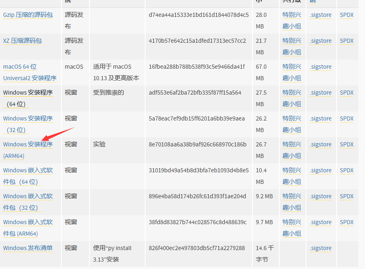Select MD5 hash 5a78eac7ef9db15ff6201a6bb39e9aea
The image size is (365, 269).
click(x=197, y=118)
